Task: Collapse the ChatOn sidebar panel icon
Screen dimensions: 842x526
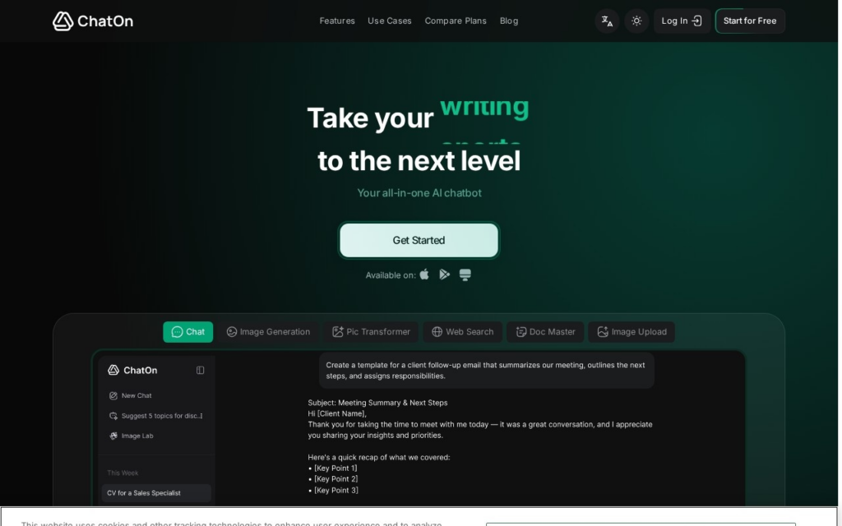Action: pyautogui.click(x=201, y=371)
